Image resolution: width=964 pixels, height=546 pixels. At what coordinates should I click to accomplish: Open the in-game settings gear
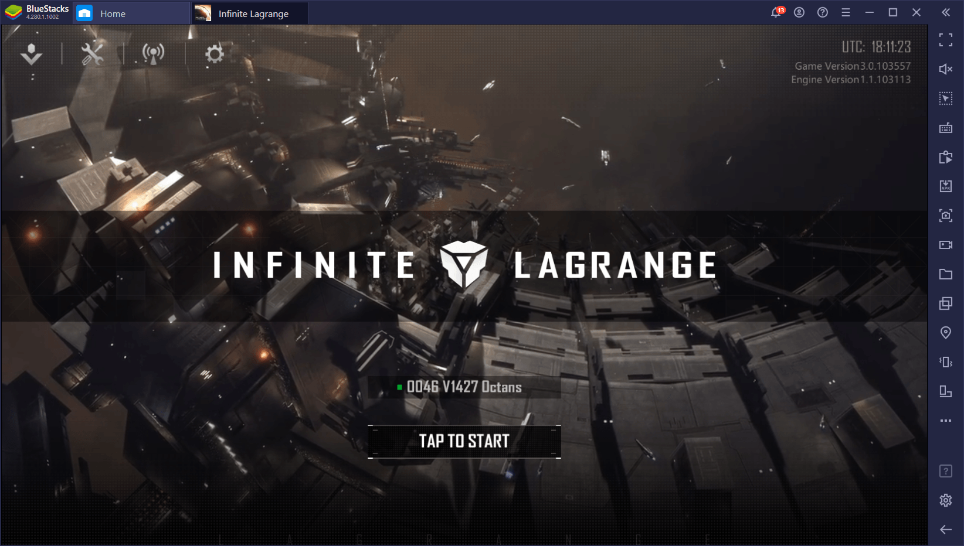tap(215, 54)
